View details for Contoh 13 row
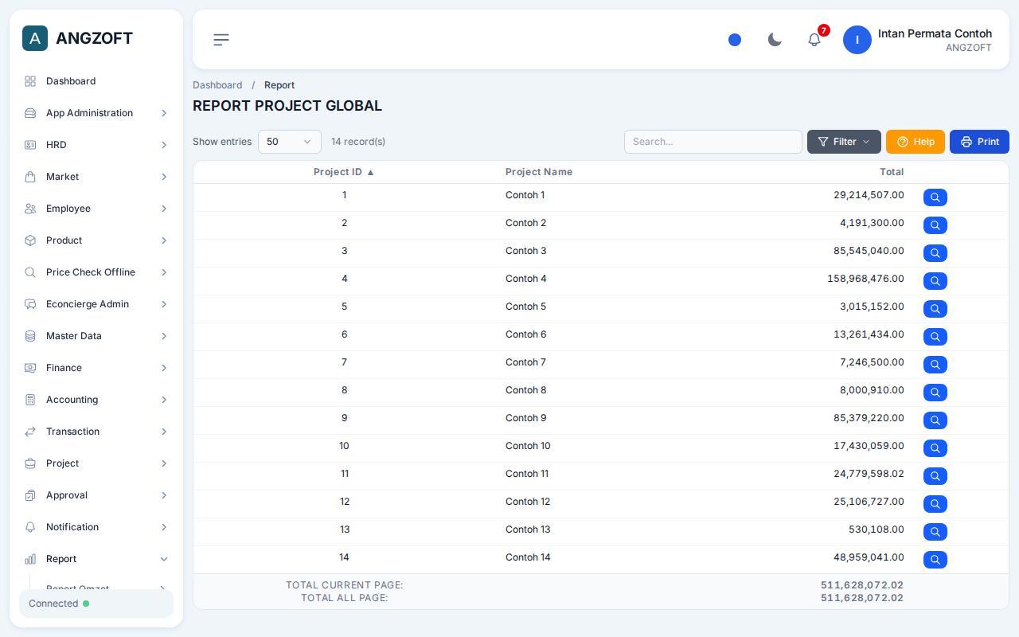This screenshot has width=1019, height=637. (x=935, y=532)
